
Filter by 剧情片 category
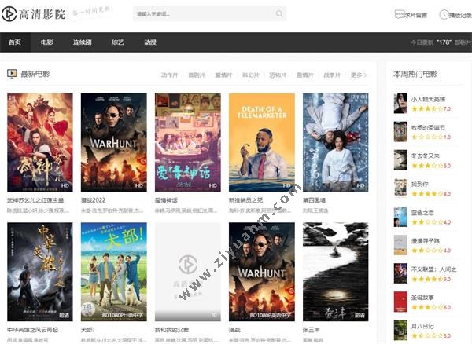click(x=304, y=75)
